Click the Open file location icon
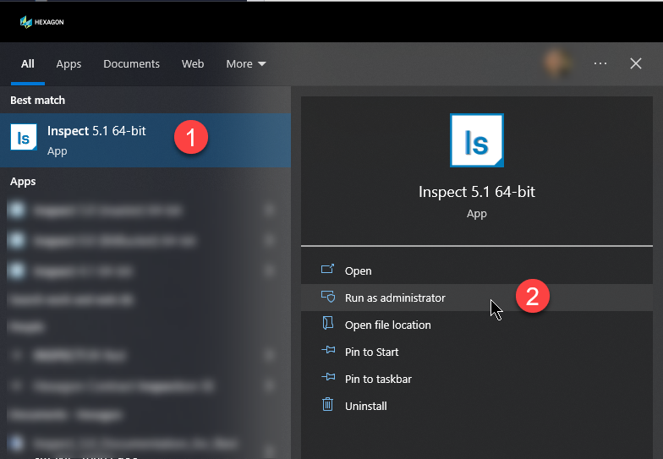 (328, 323)
